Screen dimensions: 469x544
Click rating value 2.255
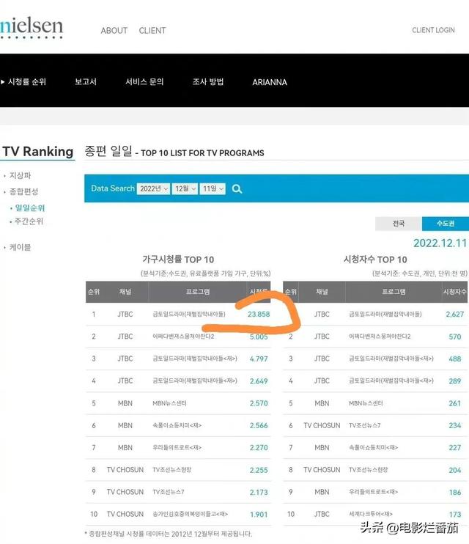click(259, 470)
